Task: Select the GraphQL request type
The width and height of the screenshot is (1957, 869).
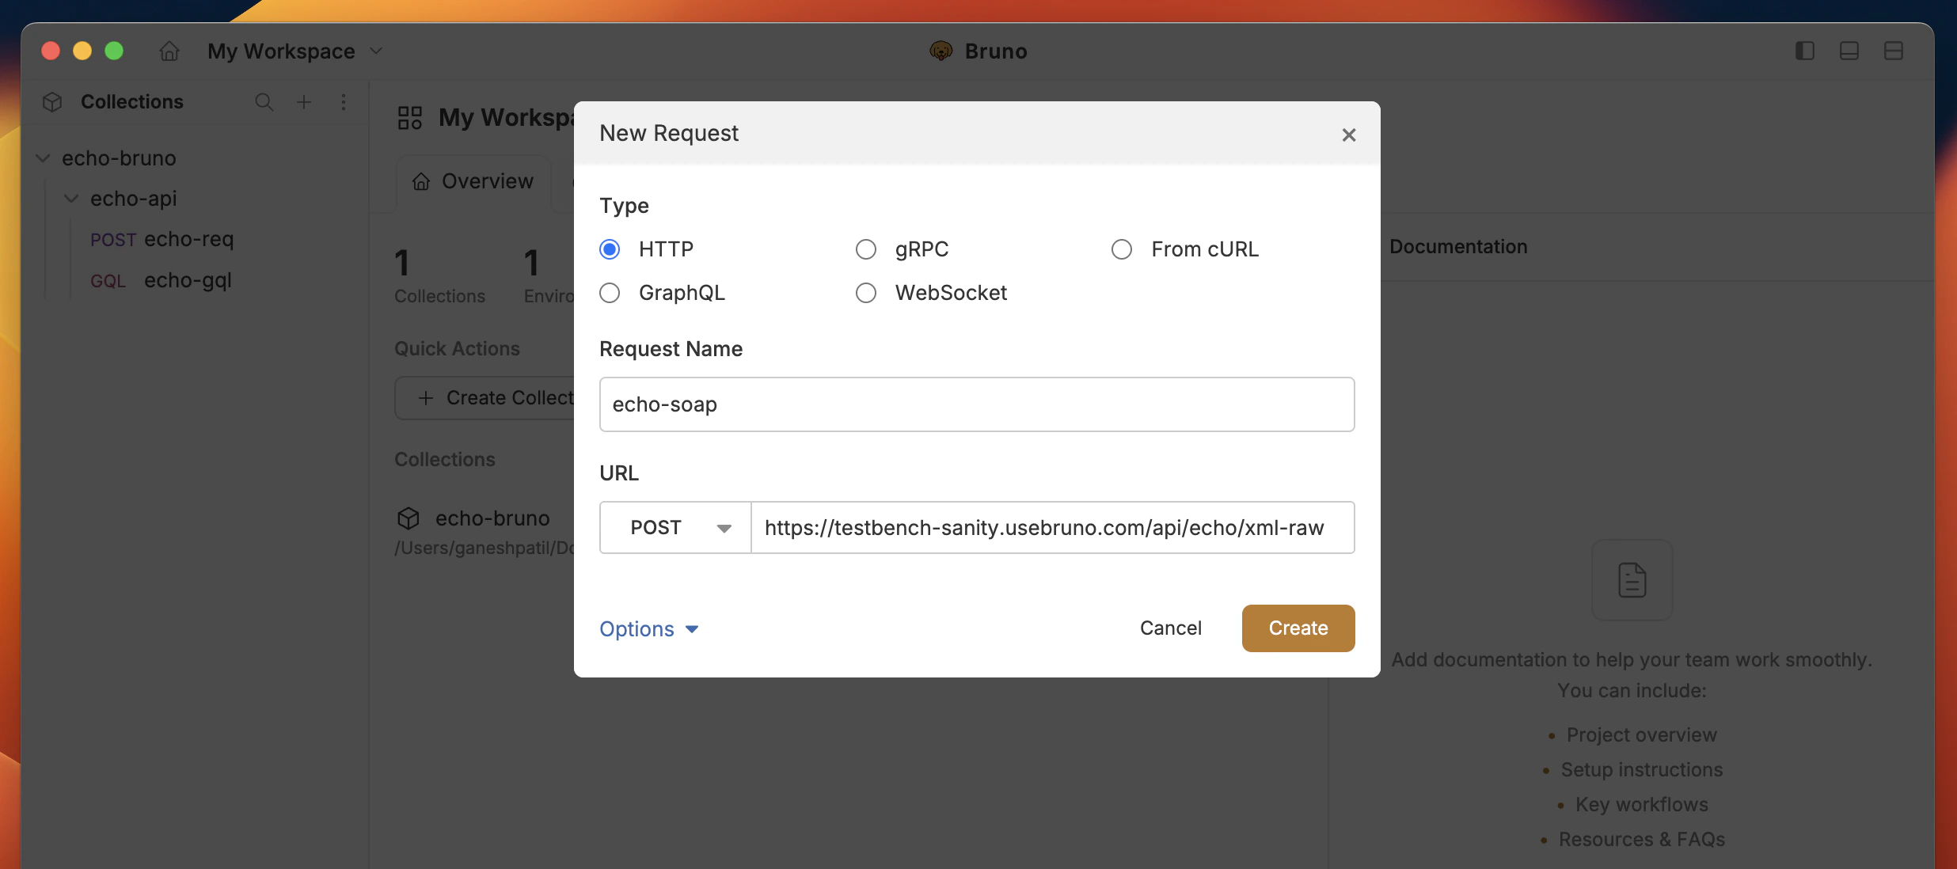Action: (x=610, y=292)
